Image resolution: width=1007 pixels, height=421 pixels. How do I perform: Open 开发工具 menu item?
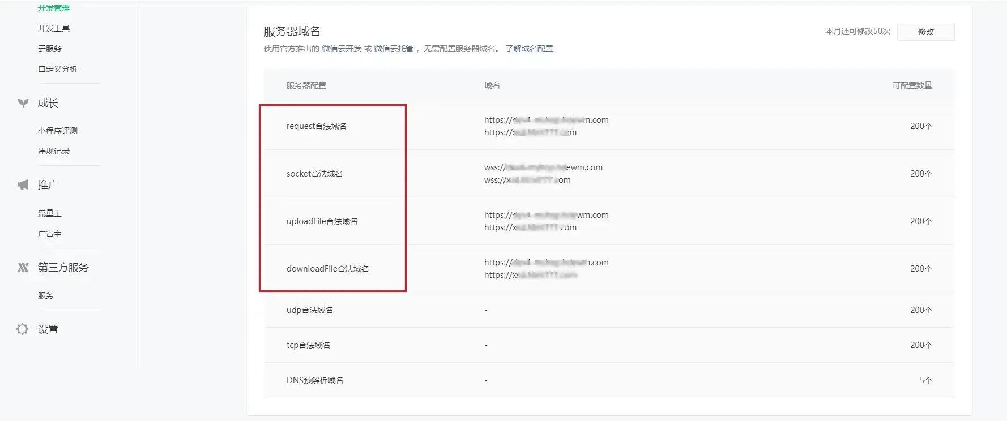(54, 28)
